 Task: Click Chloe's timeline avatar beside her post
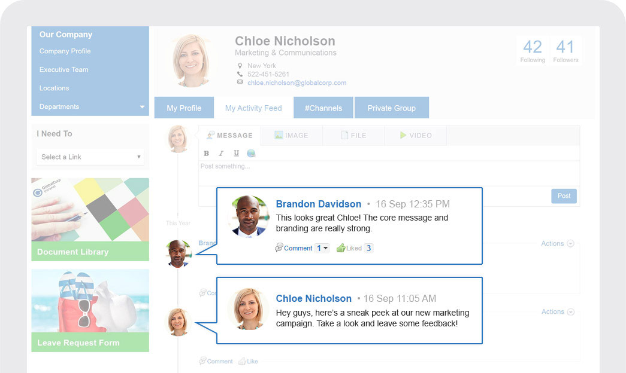coord(178,322)
